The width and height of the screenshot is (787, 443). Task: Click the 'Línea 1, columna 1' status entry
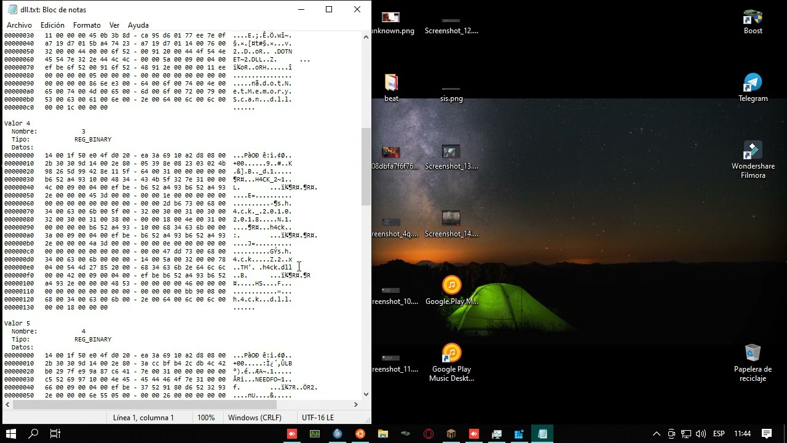(143, 417)
